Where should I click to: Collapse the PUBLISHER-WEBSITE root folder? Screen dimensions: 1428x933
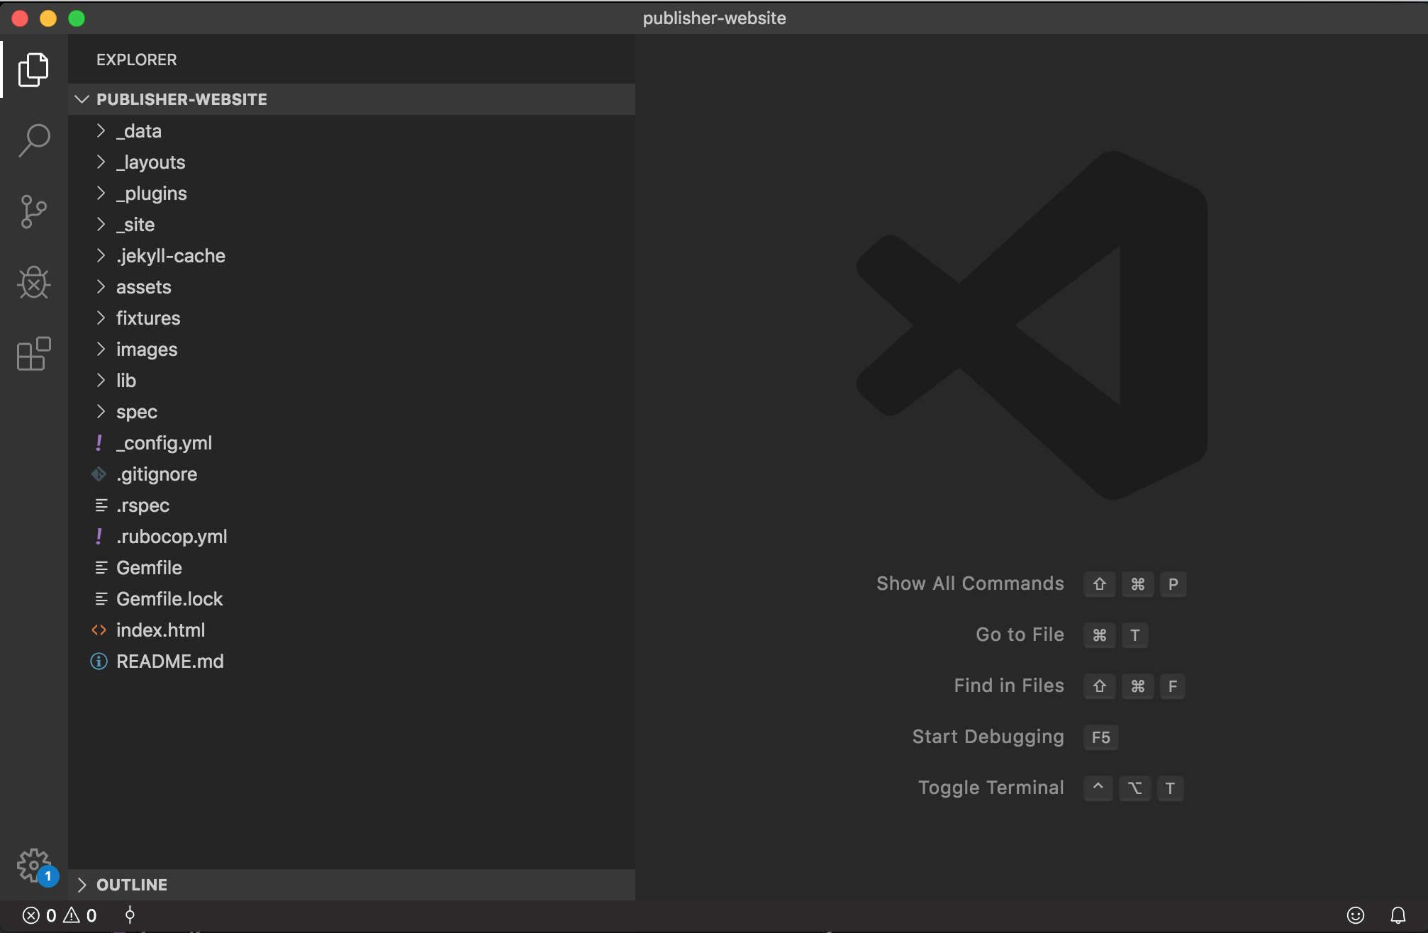[x=82, y=99]
